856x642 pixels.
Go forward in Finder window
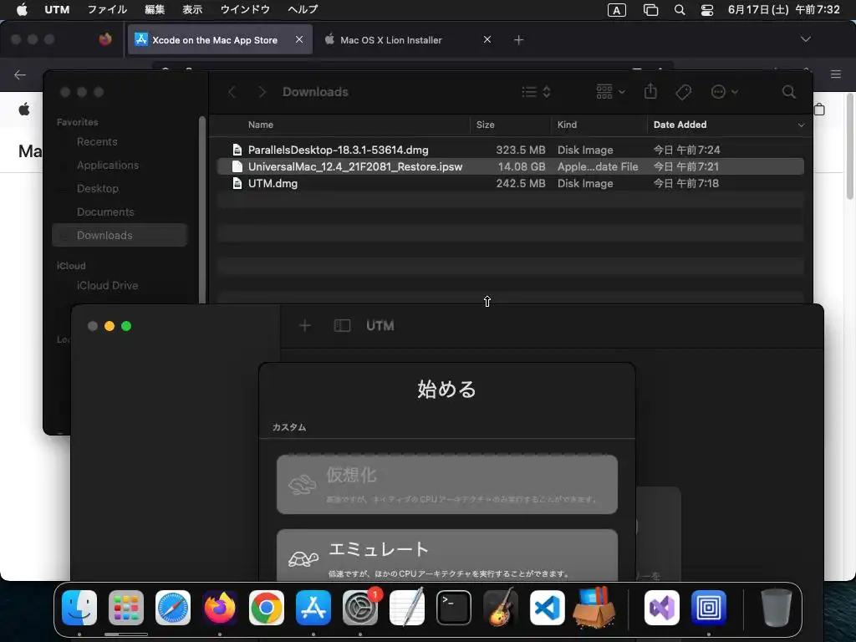pos(262,92)
